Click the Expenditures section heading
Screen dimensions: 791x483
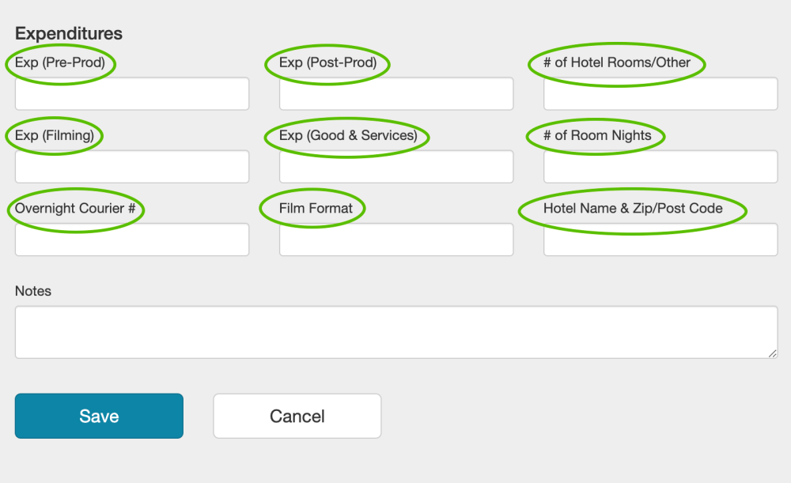click(69, 34)
